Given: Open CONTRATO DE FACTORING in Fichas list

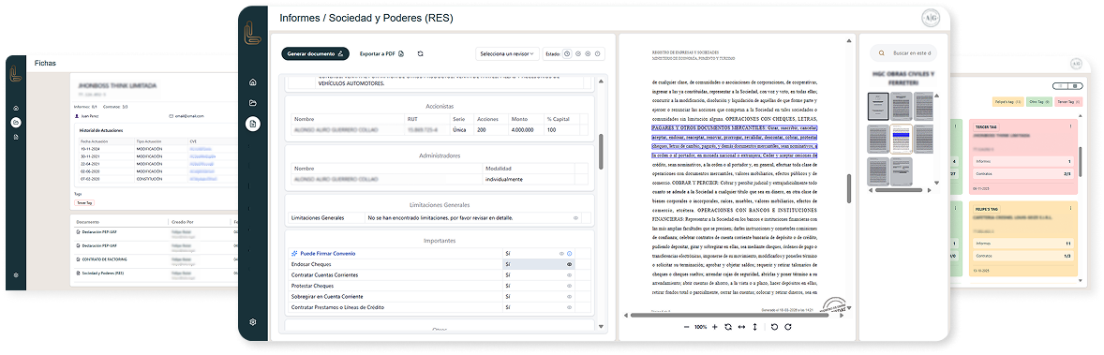Looking at the screenshot, I should coord(105,259).
